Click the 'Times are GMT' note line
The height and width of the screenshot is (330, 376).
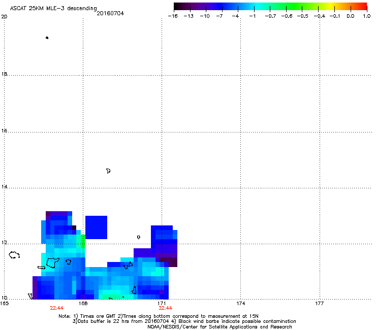pos(159,316)
